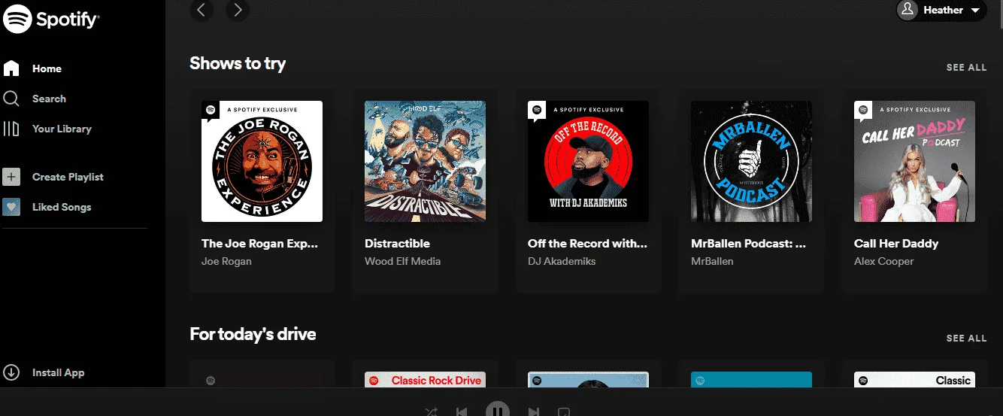
Task: Click the title 'Off the Record with...'
Action: (x=587, y=243)
